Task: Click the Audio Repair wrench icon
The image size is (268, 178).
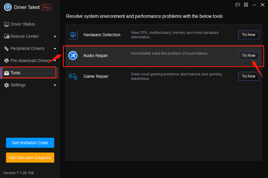Action: tap(73, 56)
